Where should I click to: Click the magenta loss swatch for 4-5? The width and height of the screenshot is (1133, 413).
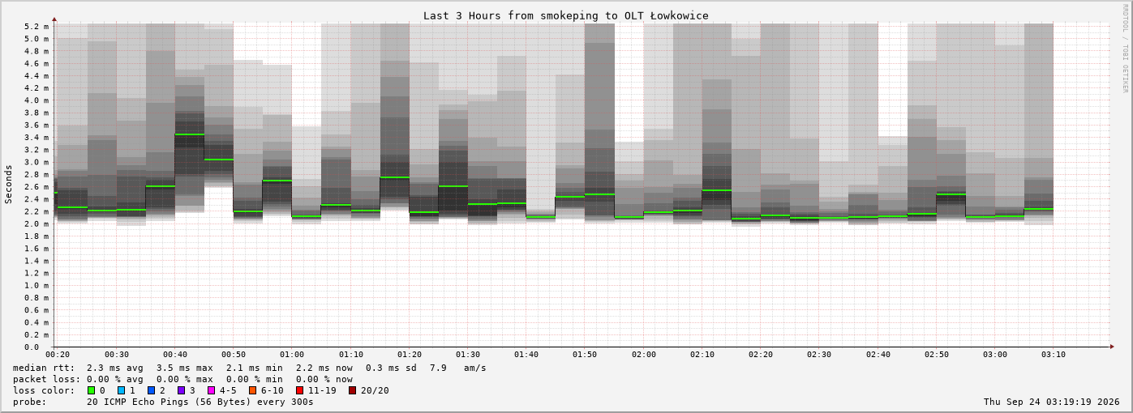tap(211, 390)
